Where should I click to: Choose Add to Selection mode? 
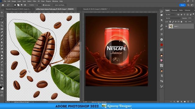pyautogui.click(x=18, y=5)
